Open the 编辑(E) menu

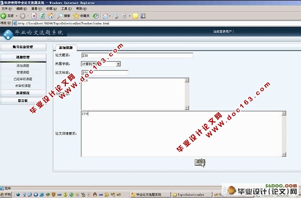(21, 9)
